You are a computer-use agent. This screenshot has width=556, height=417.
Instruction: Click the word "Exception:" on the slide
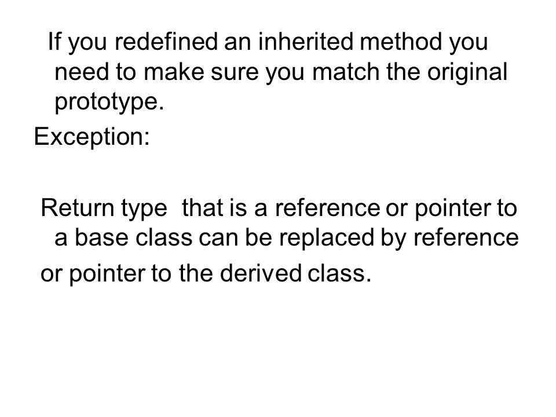pyautogui.click(x=92, y=137)
